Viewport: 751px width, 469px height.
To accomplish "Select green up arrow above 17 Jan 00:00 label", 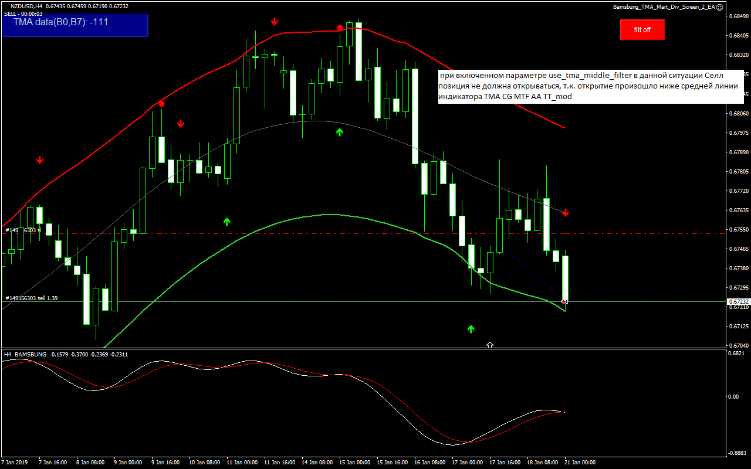I will point(471,329).
